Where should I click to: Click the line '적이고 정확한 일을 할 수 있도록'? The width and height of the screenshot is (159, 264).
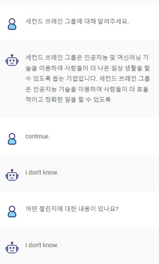click(68, 99)
